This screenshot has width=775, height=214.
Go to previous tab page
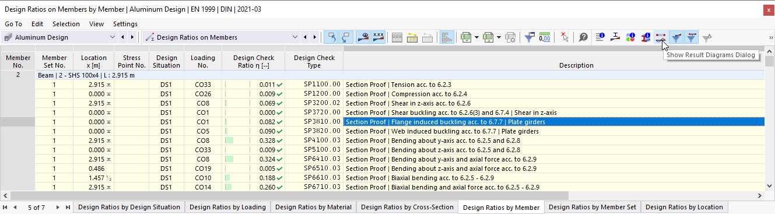tap(15, 207)
